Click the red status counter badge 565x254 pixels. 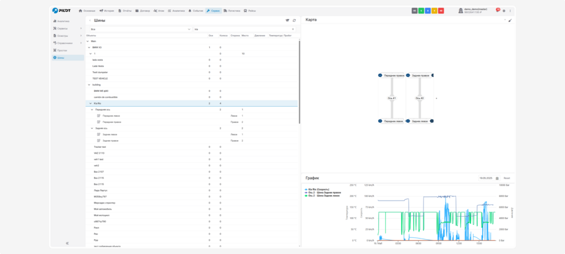pos(441,11)
